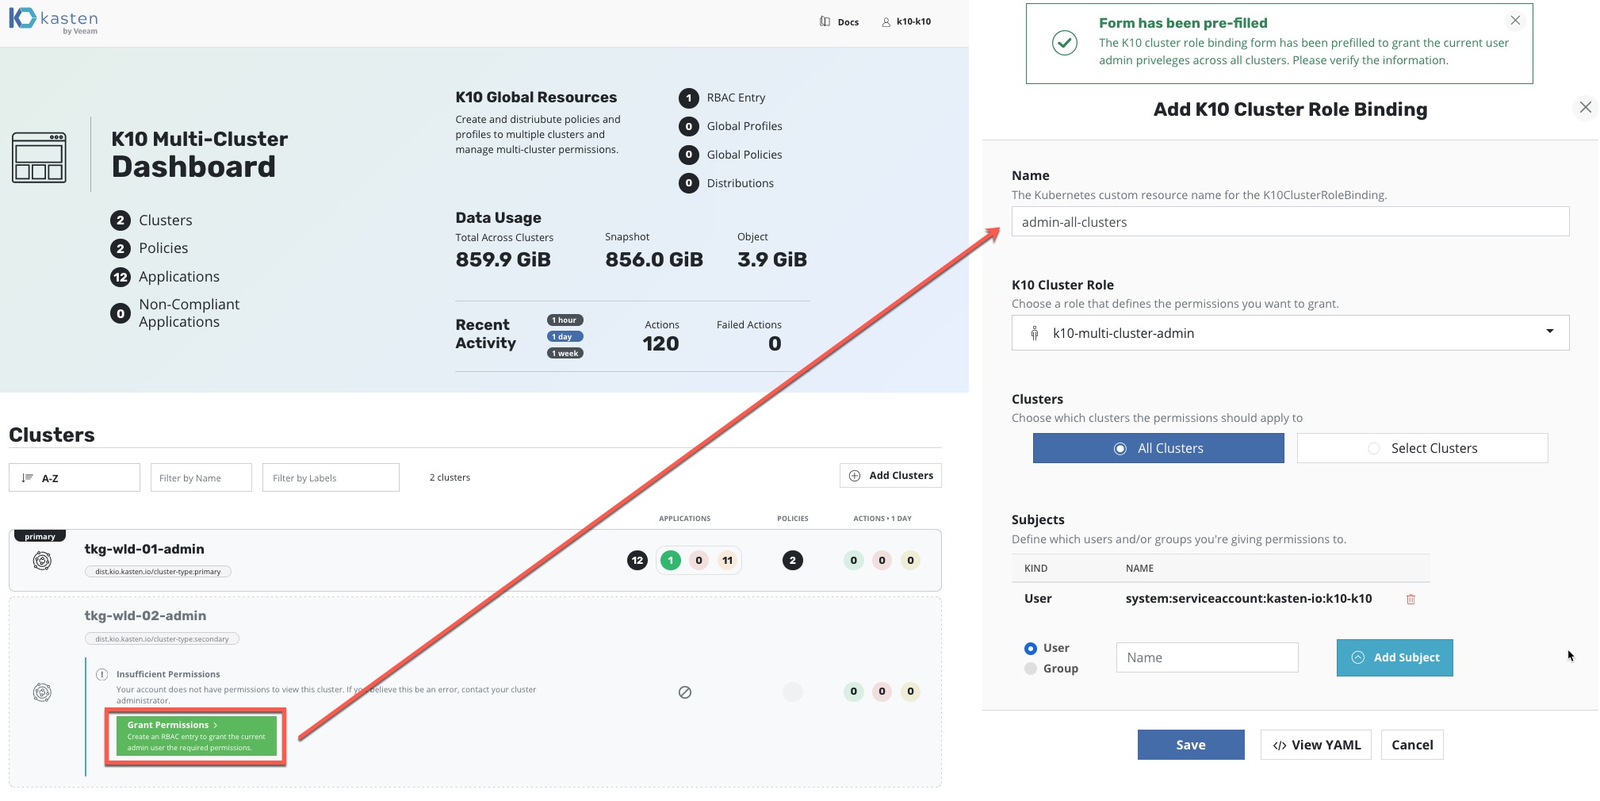Close the Add K10 Cluster Role Binding panel
This screenshot has width=1600, height=801.
(x=1585, y=107)
